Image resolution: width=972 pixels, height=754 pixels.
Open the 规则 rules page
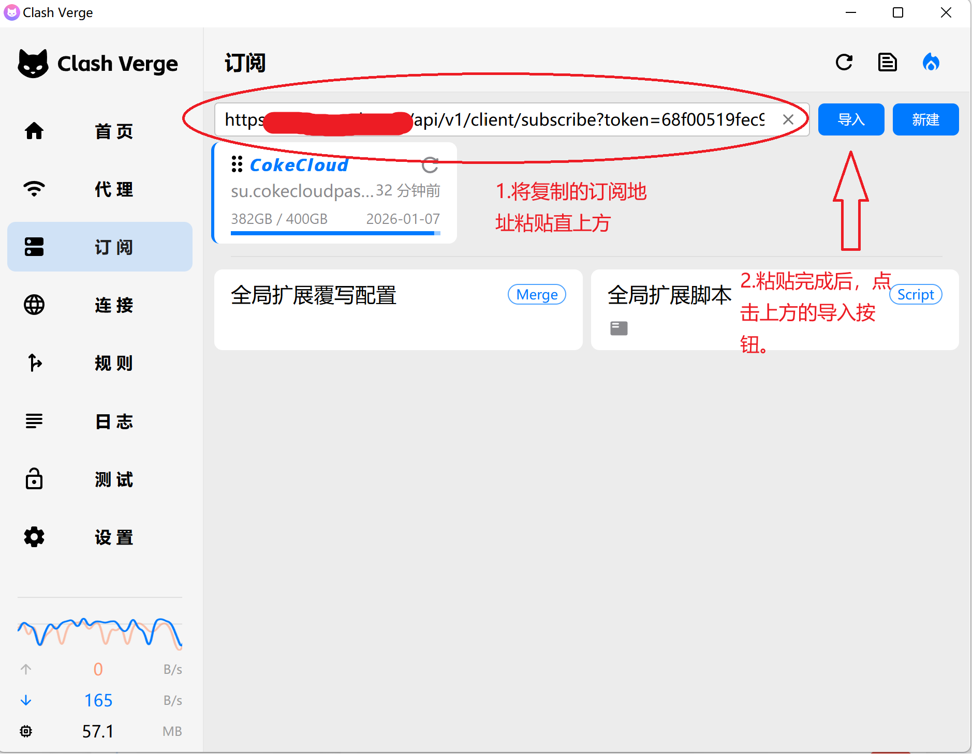pyautogui.click(x=100, y=363)
